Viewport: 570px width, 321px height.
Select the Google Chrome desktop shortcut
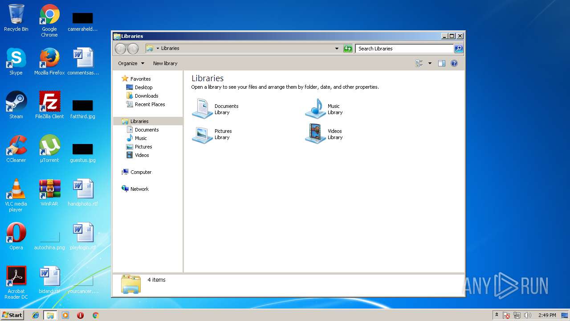(x=49, y=21)
